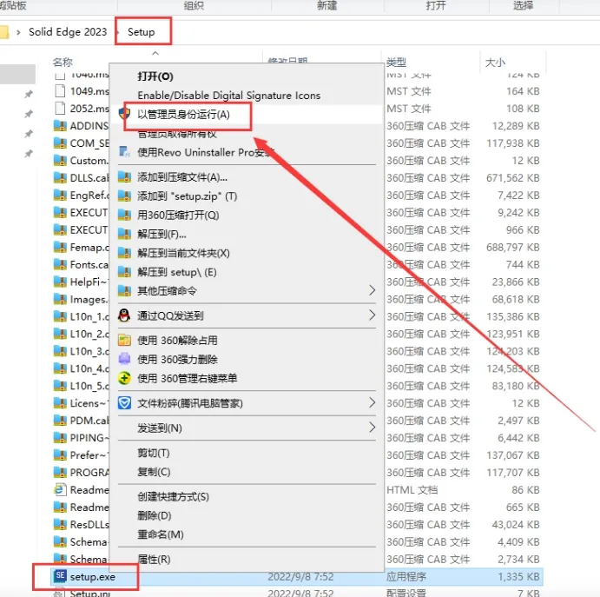Sort by the 大小 column header
Viewport: 600px width, 597px height.
(495, 63)
